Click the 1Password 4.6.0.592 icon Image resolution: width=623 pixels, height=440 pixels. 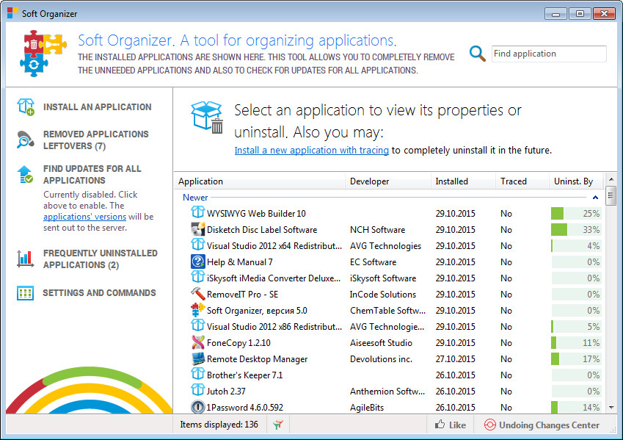click(x=197, y=407)
